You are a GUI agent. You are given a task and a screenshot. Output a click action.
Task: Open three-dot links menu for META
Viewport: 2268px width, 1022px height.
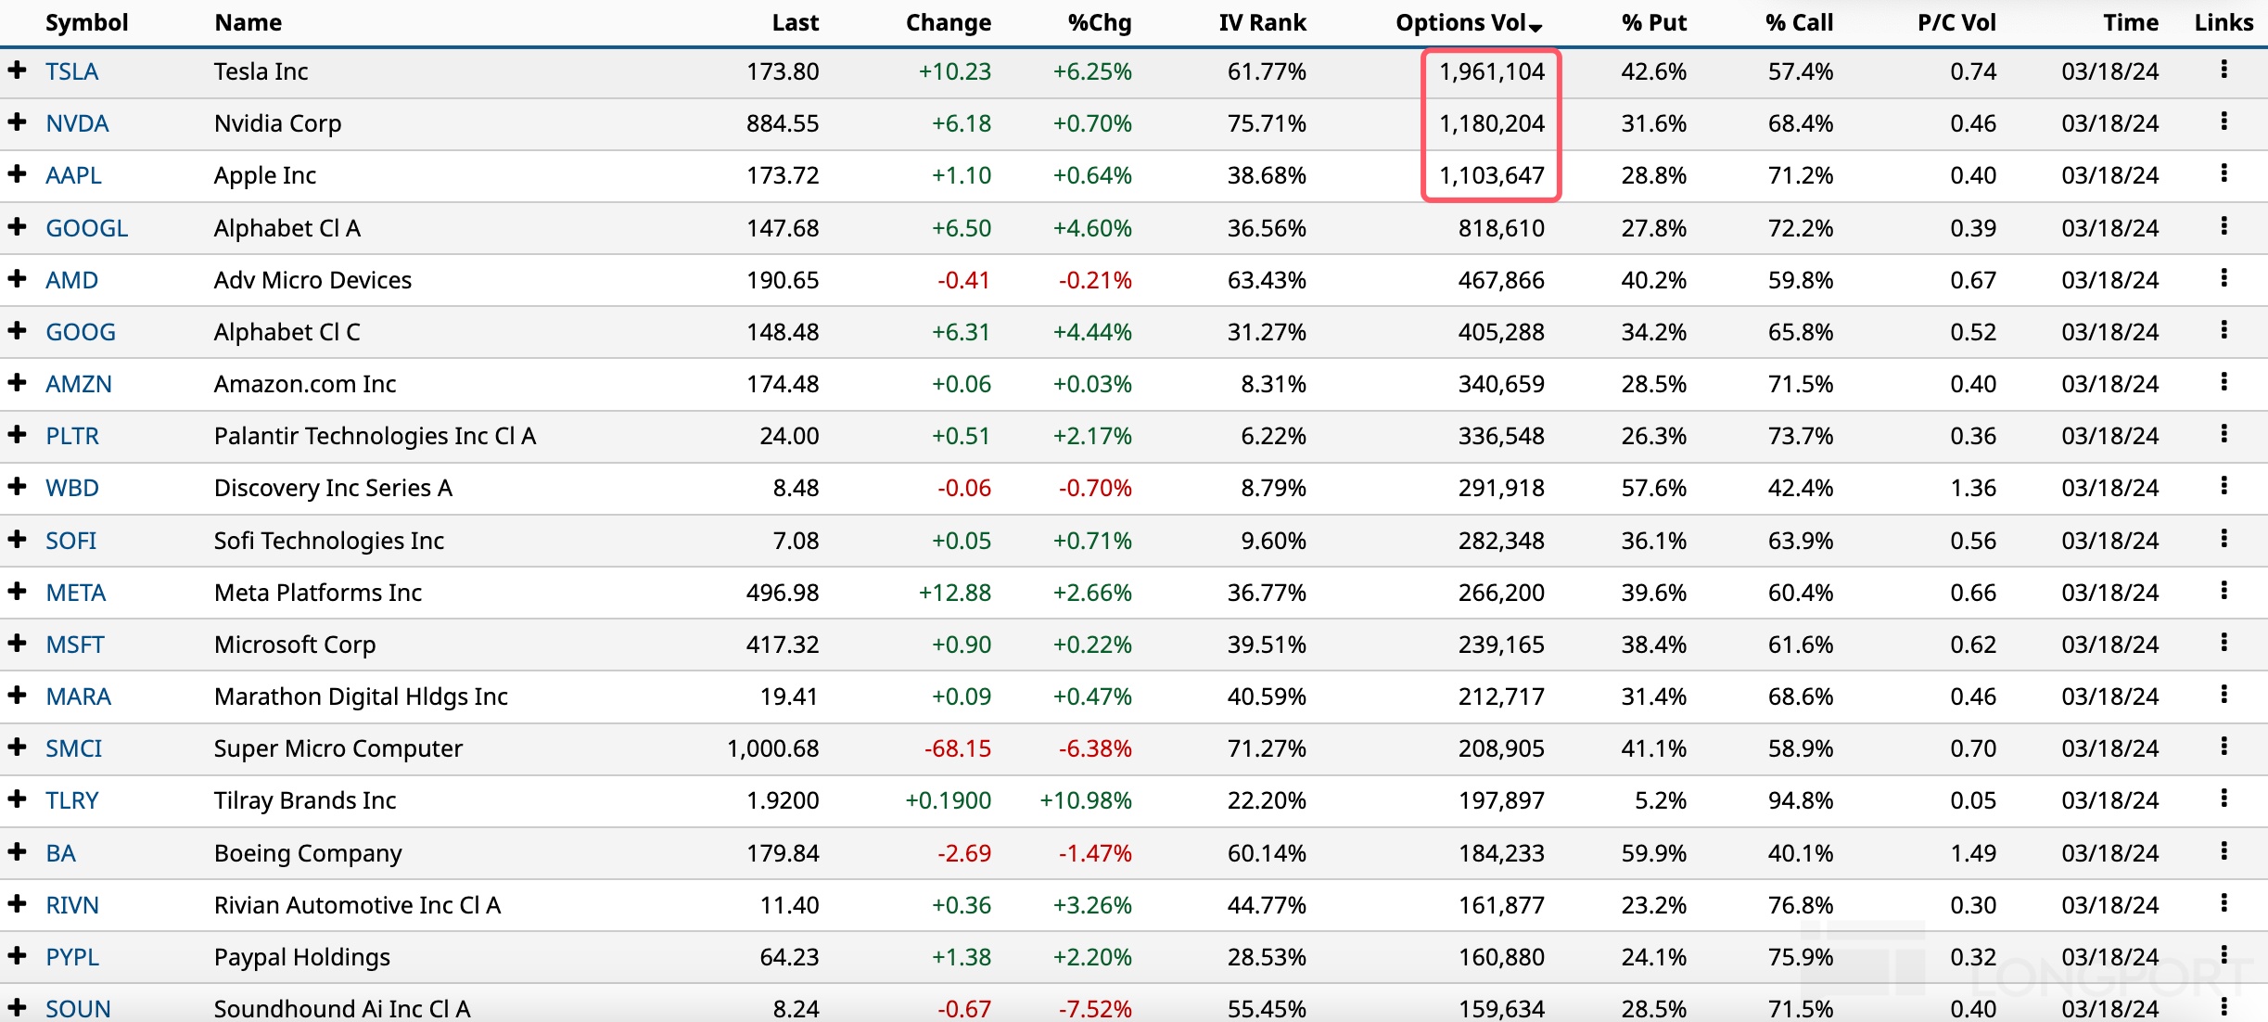click(x=2223, y=591)
